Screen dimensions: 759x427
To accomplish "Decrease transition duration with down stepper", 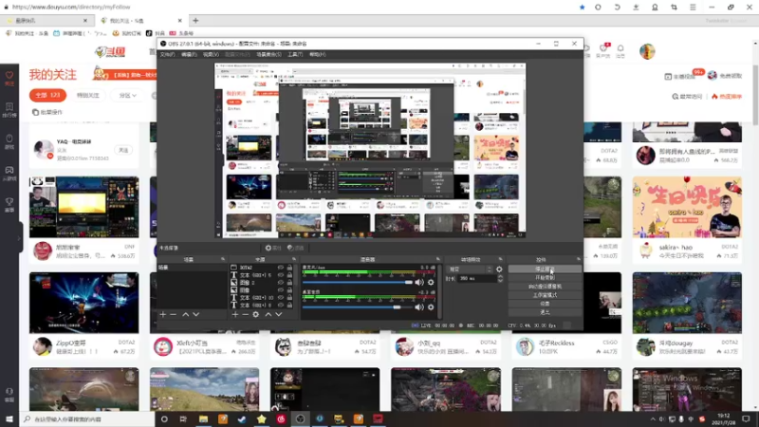I will [500, 281].
